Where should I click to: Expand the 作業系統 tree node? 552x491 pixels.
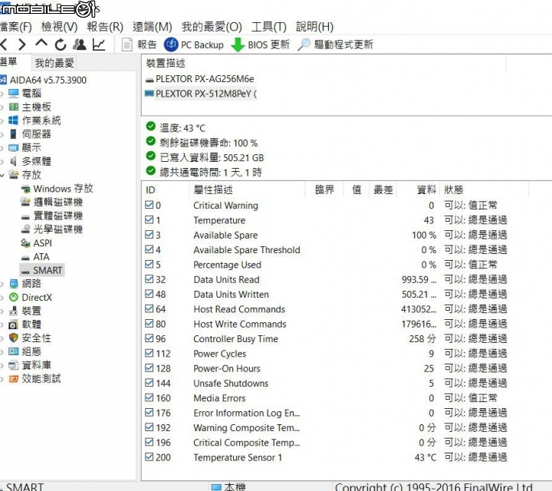(x=2, y=120)
